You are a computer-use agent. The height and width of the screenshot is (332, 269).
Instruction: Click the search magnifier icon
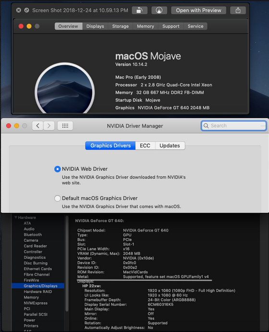point(206,126)
